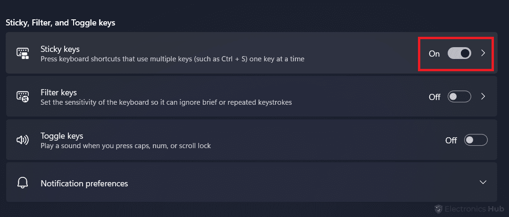Turn off the Sticky keys toggle
The height and width of the screenshot is (217, 509).
[459, 53]
